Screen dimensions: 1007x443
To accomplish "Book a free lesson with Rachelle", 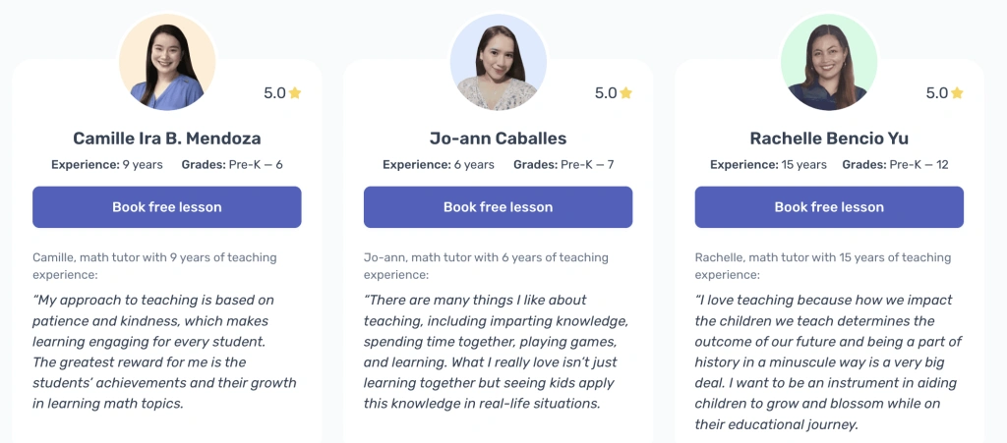I will click(829, 207).
